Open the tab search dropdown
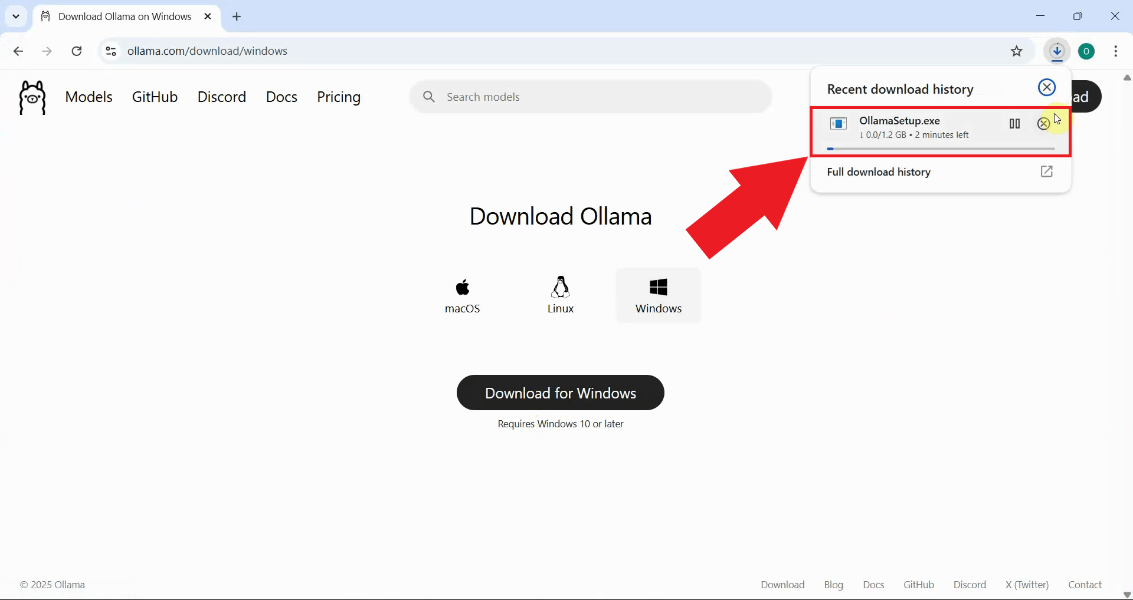1133x600 pixels. coord(16,16)
